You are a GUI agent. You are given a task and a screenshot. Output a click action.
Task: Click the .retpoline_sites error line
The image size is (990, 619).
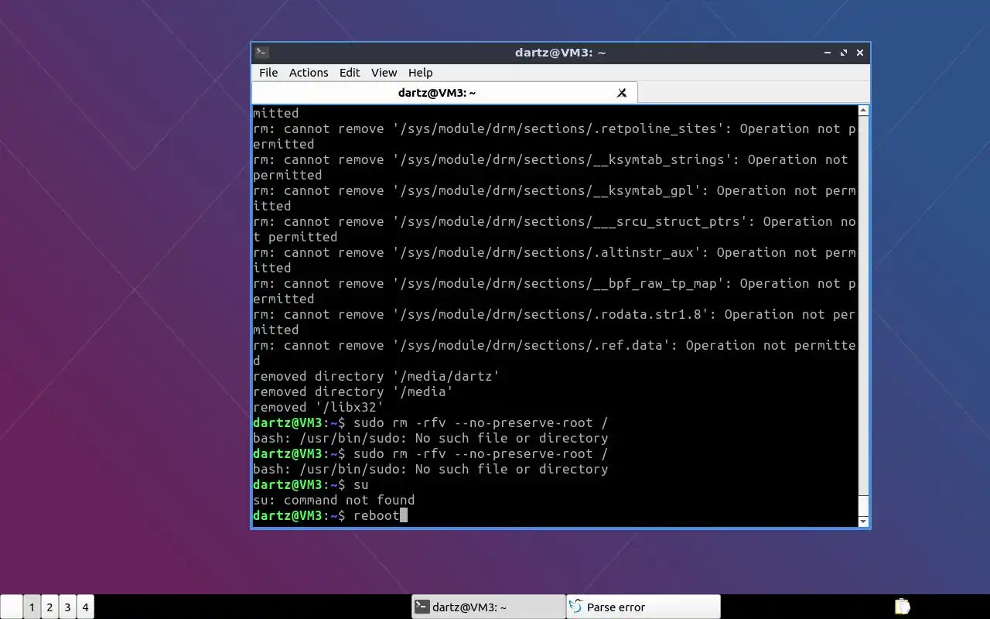(554, 136)
